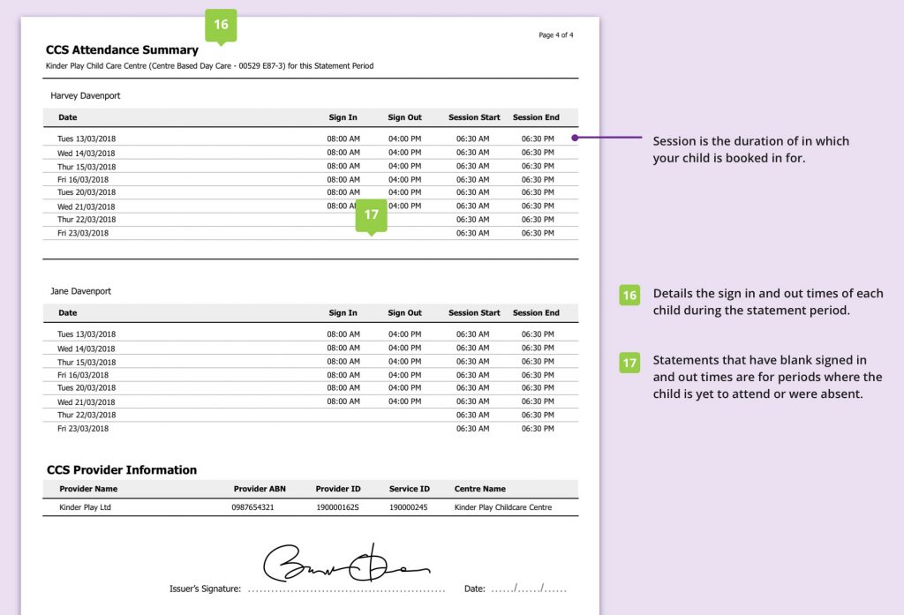Select Tues 13/03/2018 row in Harvey's table

pos(87,139)
